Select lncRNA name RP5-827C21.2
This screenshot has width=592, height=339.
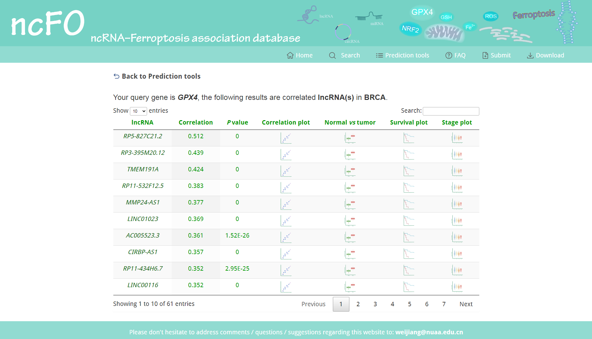pos(143,136)
